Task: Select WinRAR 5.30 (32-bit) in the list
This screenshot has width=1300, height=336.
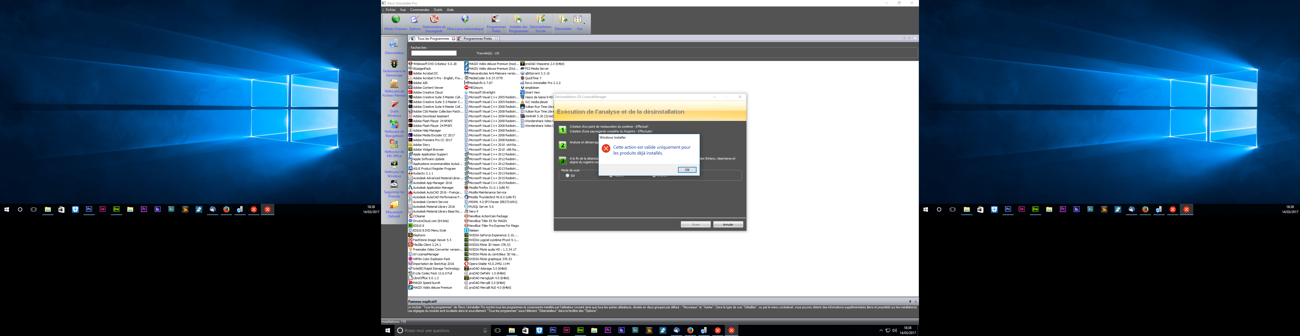Action: pos(537,116)
